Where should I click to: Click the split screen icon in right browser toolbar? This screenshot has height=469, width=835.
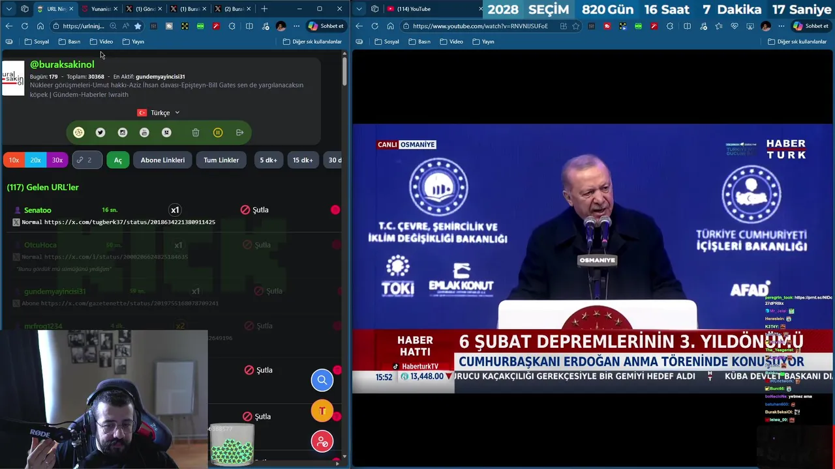click(687, 26)
